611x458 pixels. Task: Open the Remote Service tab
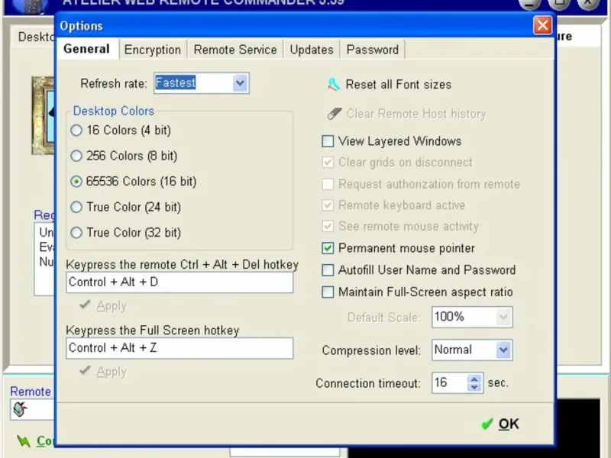coord(235,50)
